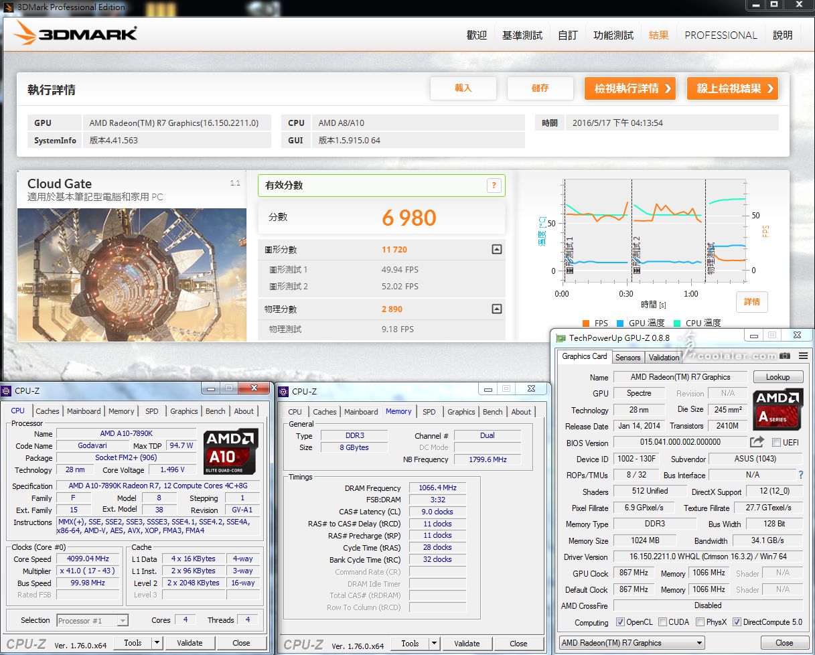Open the GPU-Z hamburger menu

point(803,356)
